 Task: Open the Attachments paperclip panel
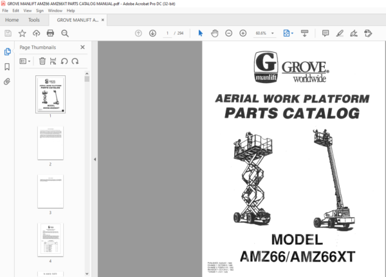(7, 82)
